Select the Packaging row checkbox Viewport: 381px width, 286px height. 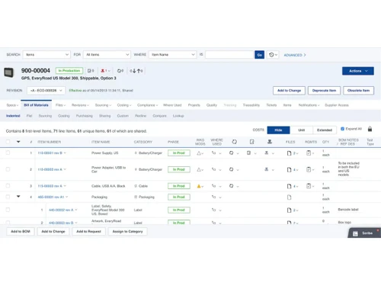(x=8, y=197)
